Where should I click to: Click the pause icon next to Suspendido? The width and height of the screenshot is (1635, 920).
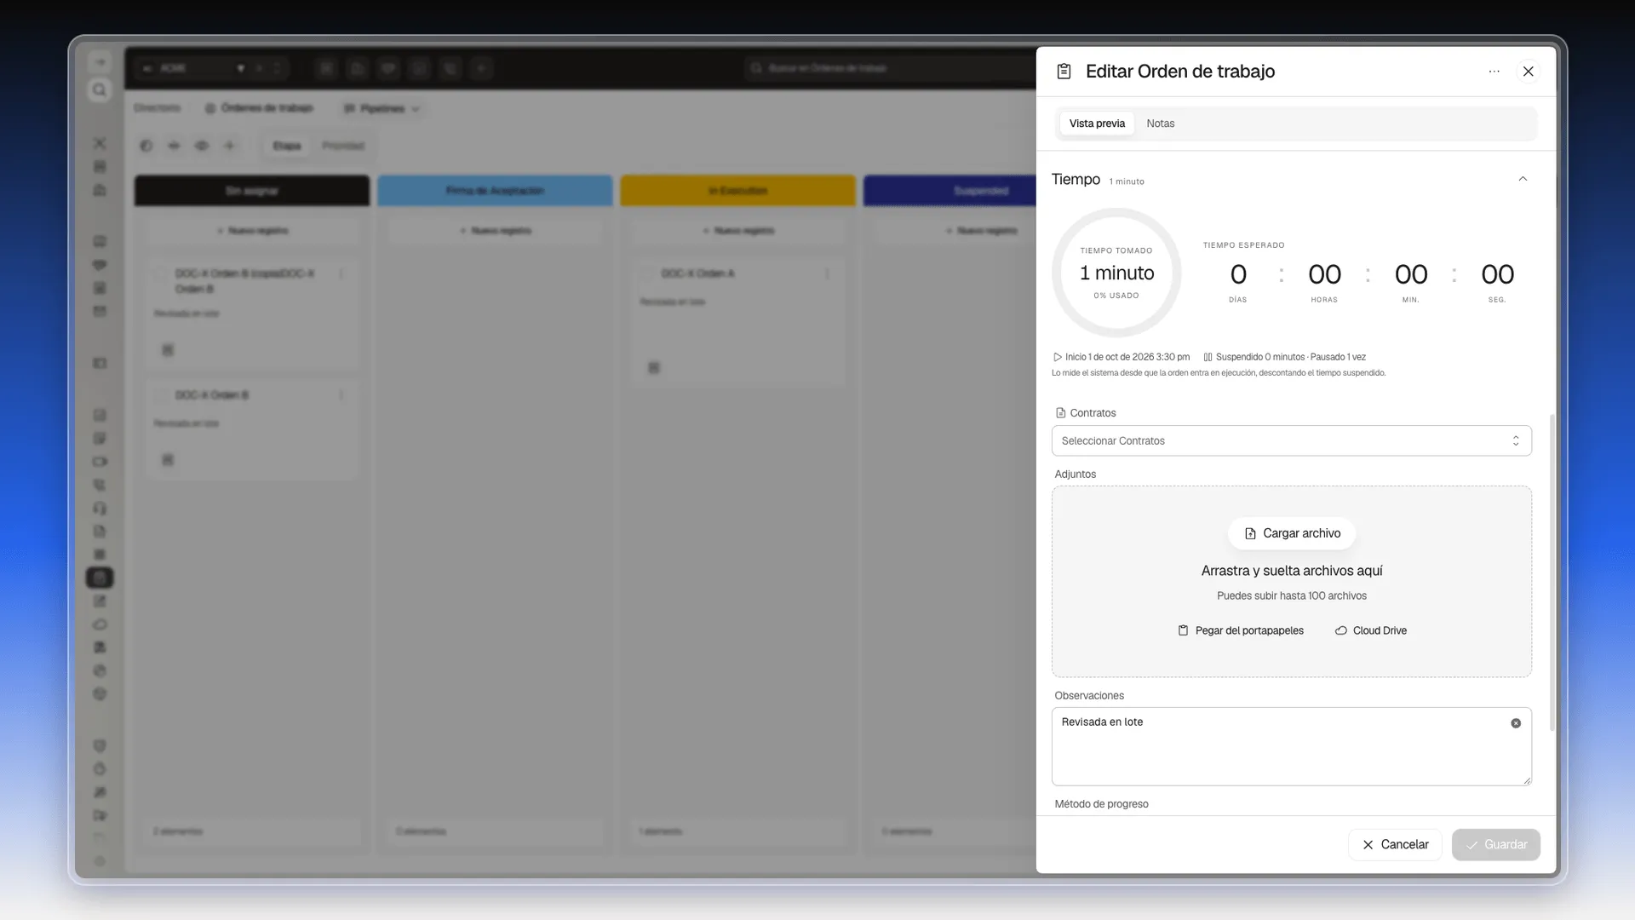tap(1208, 357)
